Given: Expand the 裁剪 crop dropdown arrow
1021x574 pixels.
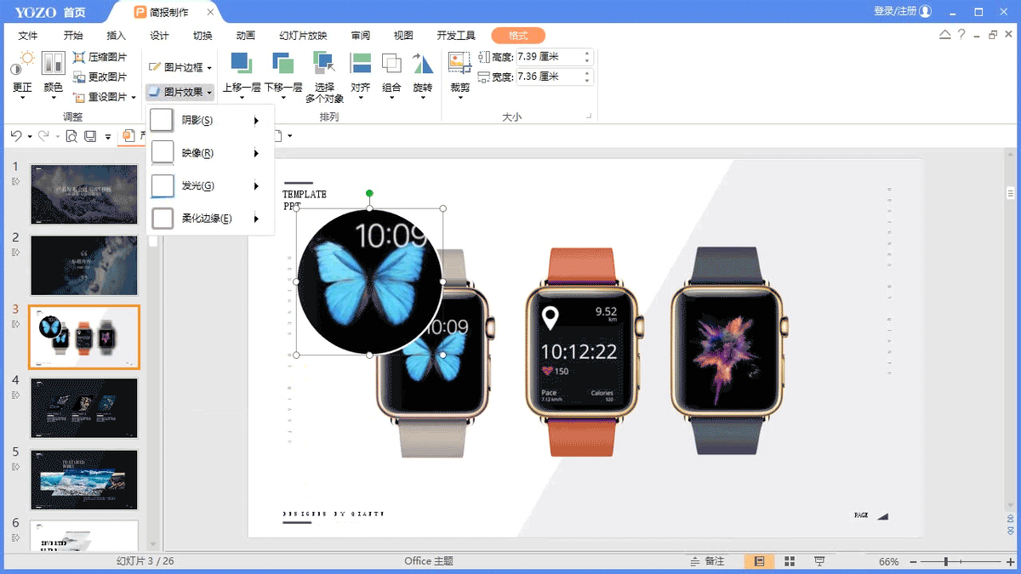Looking at the screenshot, I should pos(459,98).
